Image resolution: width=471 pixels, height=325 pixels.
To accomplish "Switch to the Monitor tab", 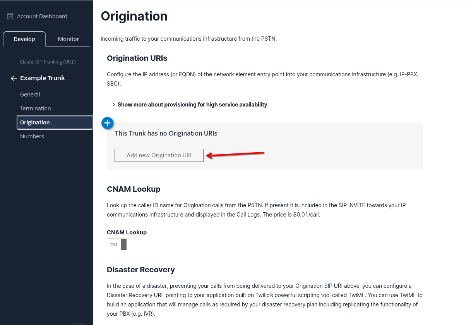I will click(x=69, y=39).
